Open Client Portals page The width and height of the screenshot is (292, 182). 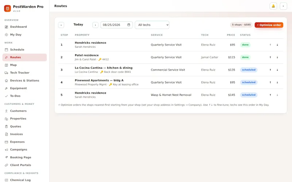24,165
